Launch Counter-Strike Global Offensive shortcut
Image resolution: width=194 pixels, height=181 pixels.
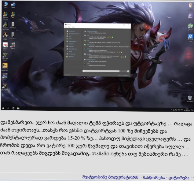[5, 67]
